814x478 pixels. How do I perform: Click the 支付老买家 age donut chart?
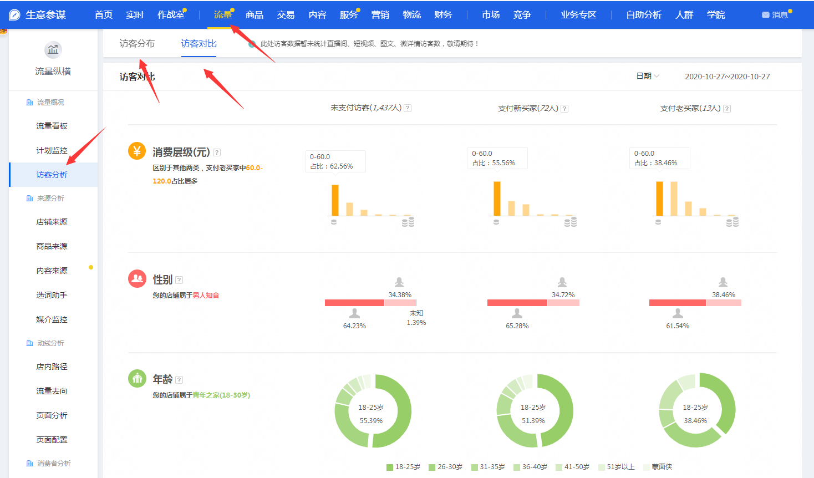click(697, 410)
